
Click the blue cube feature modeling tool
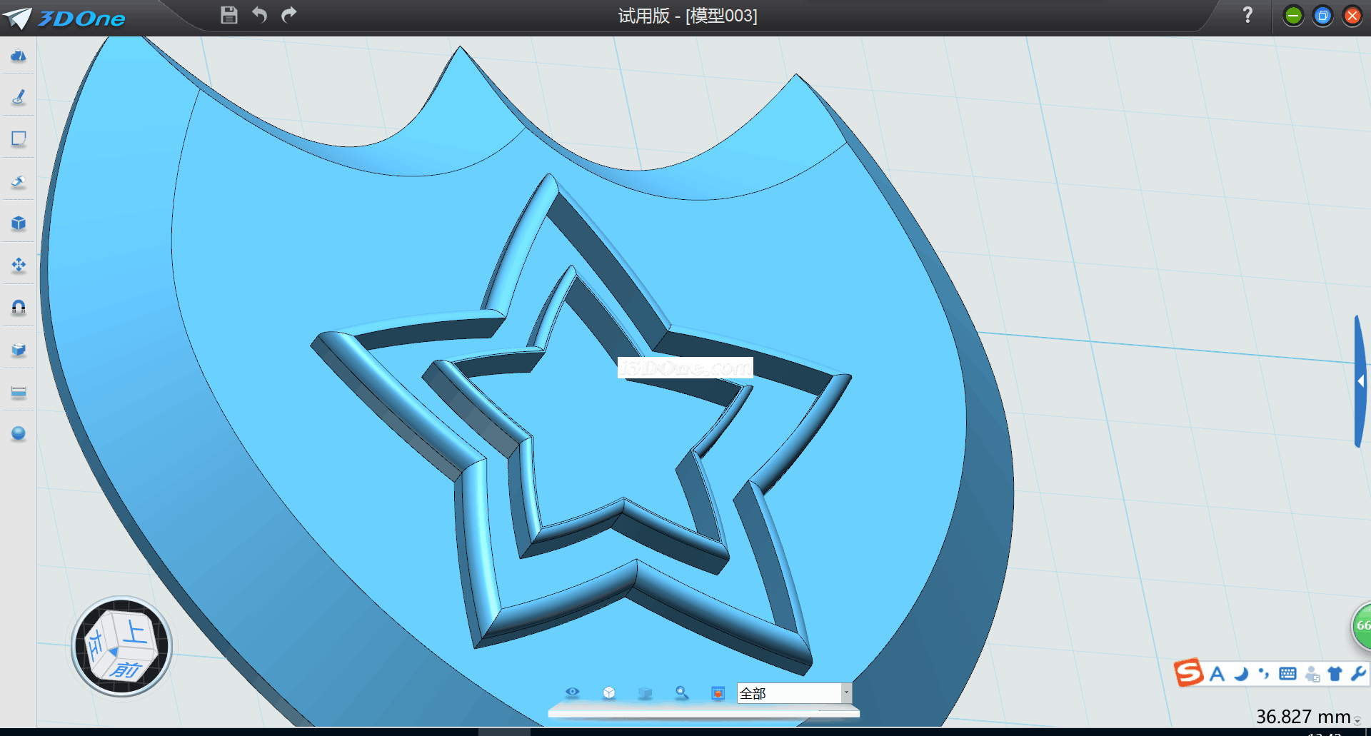coord(19,223)
